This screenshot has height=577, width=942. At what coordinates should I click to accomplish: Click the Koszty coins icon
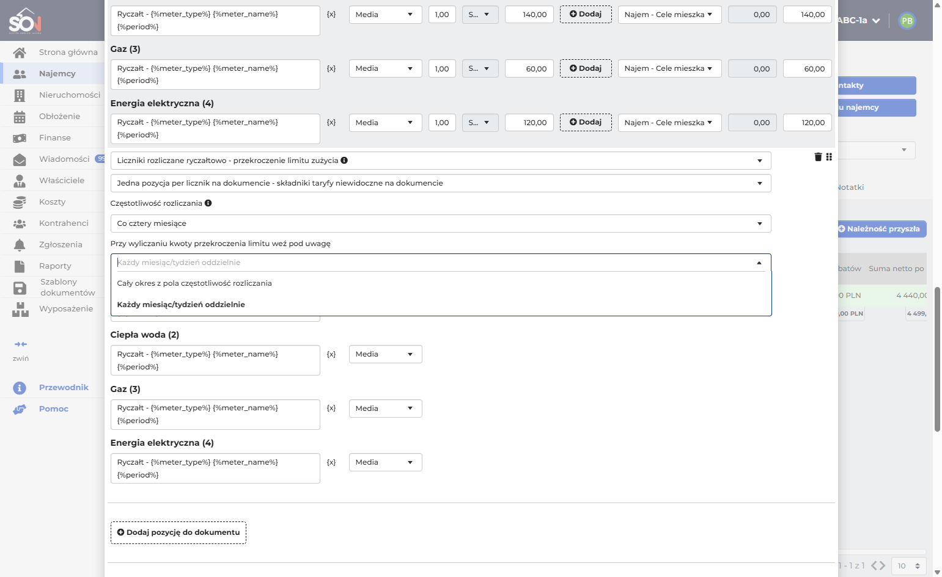pyautogui.click(x=20, y=202)
